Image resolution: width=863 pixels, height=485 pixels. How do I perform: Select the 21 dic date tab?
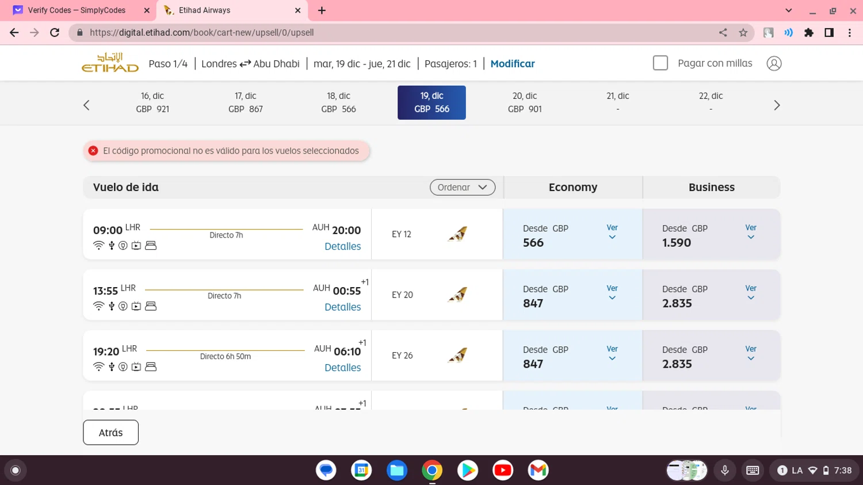(x=618, y=102)
